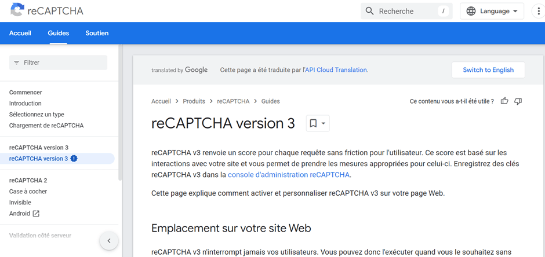Click the search magnifier icon
Image resolution: width=545 pixels, height=257 pixels.
click(x=370, y=11)
